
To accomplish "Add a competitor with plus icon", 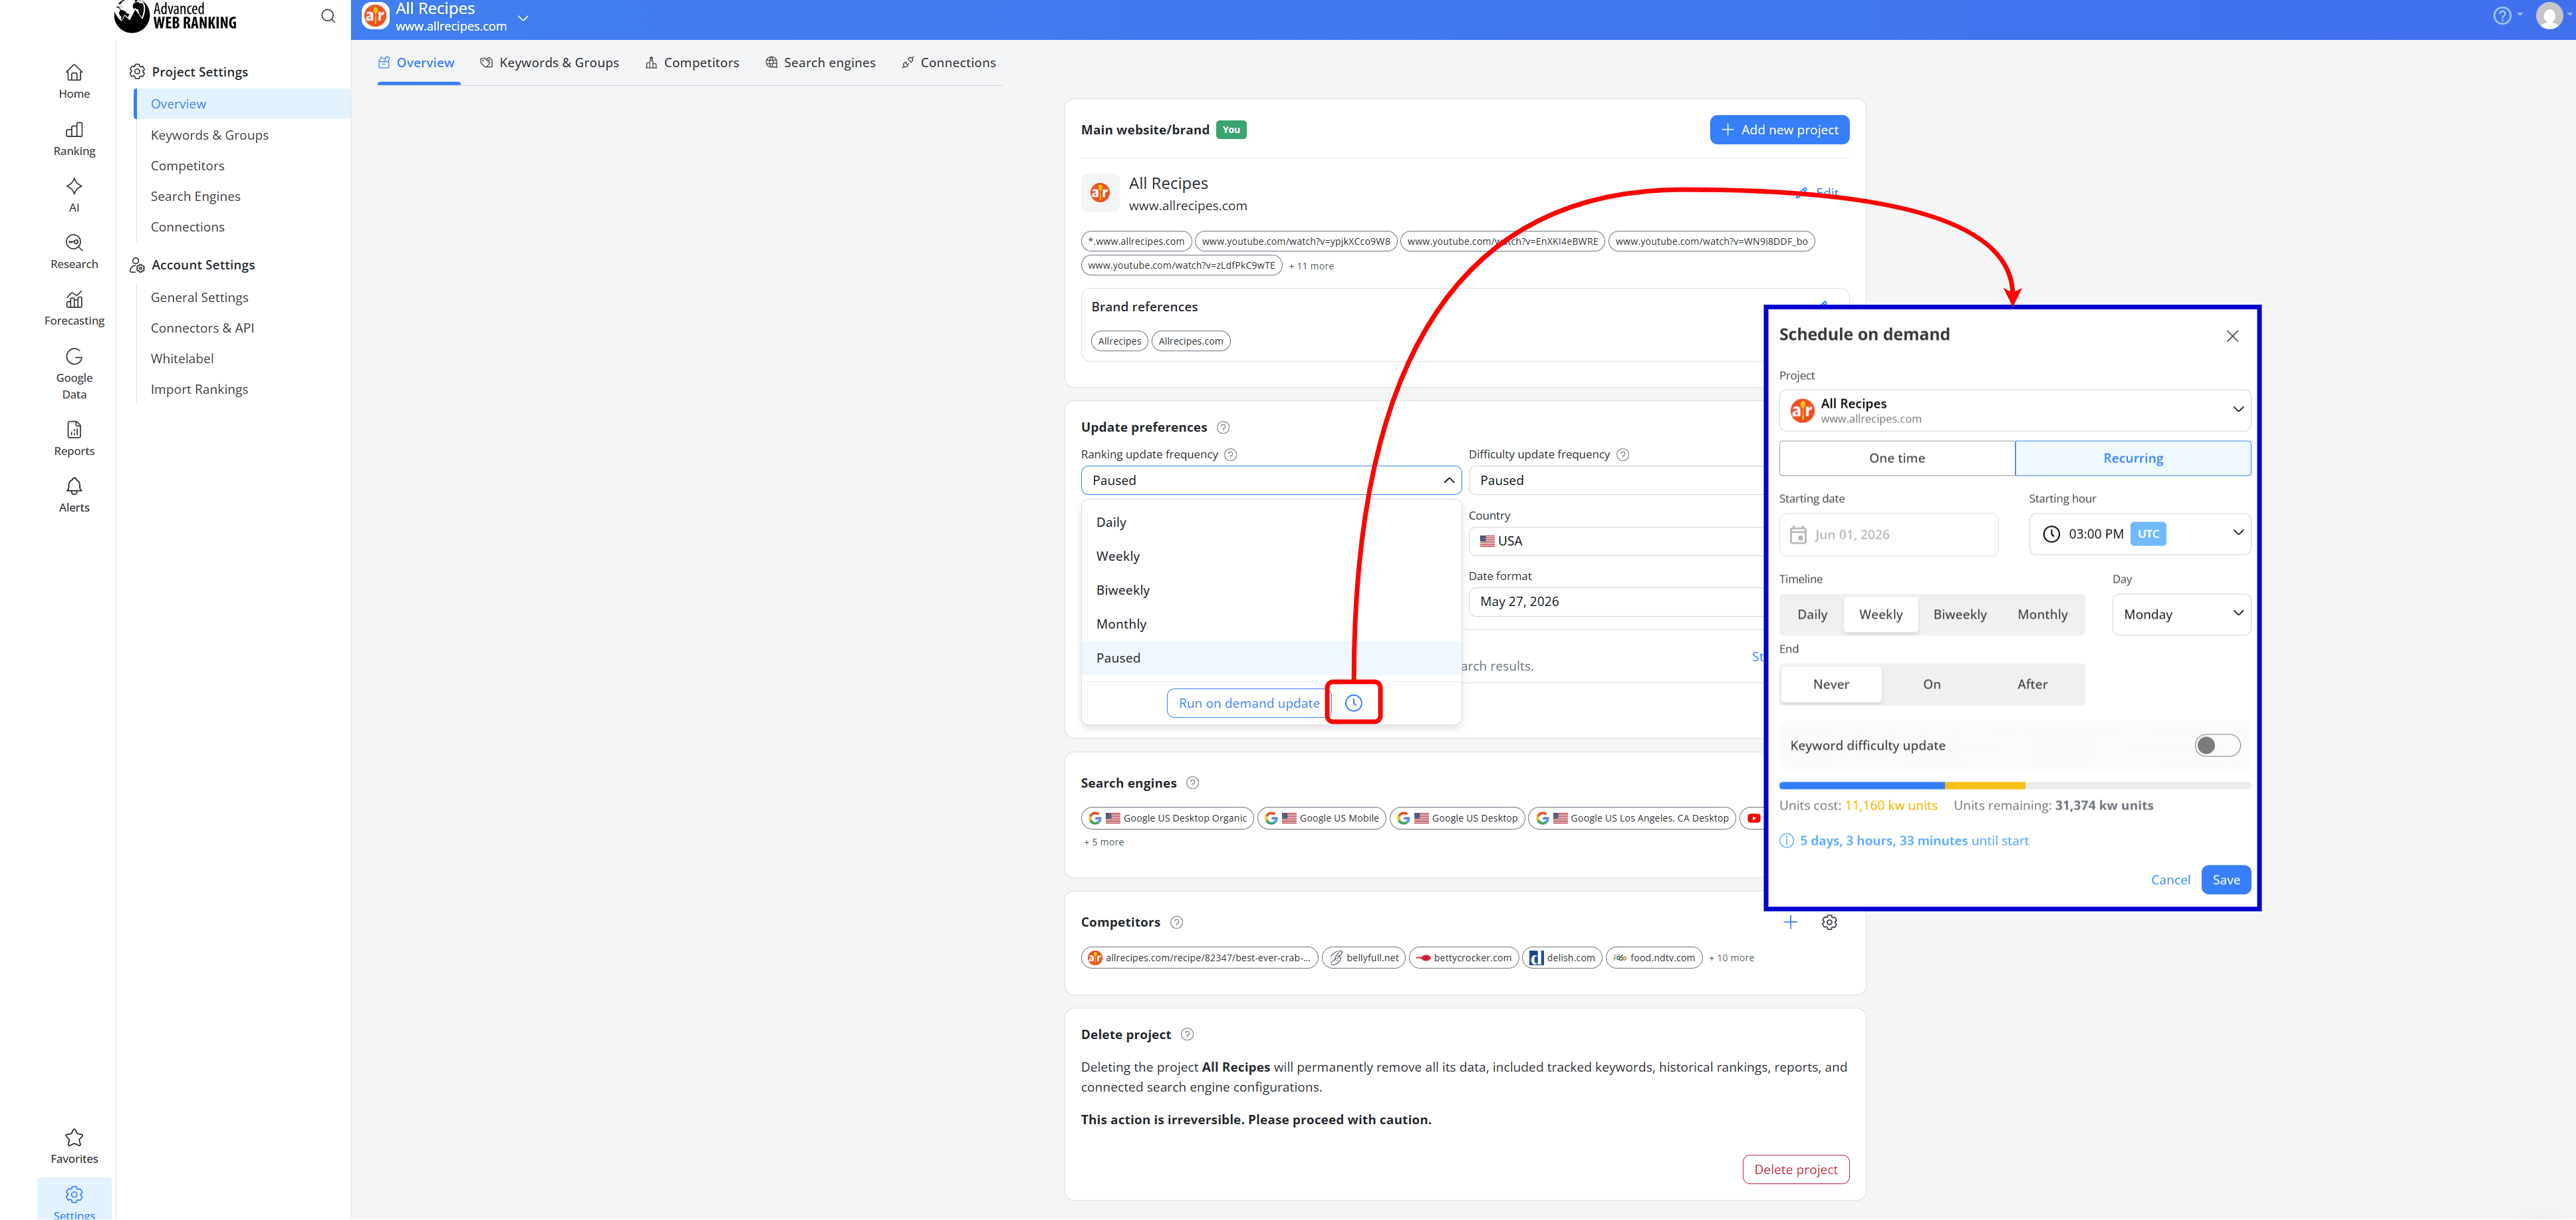I will pos(1791,922).
